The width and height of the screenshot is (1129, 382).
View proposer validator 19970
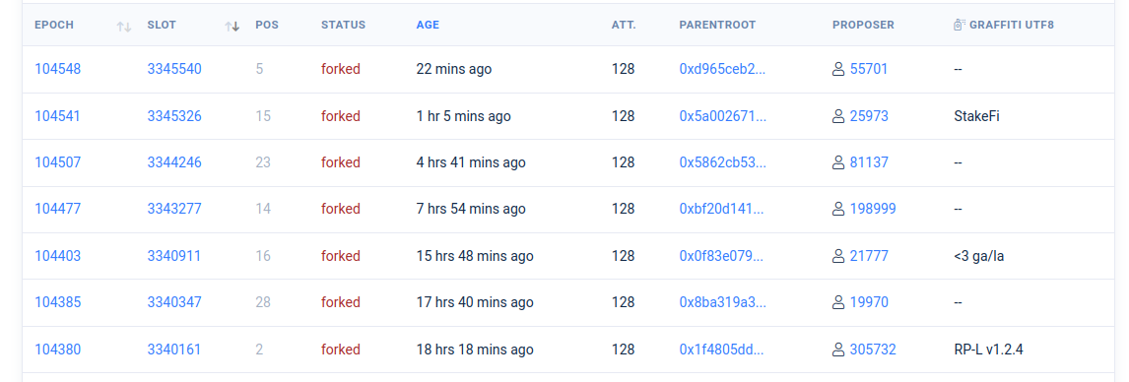pyautogui.click(x=869, y=303)
